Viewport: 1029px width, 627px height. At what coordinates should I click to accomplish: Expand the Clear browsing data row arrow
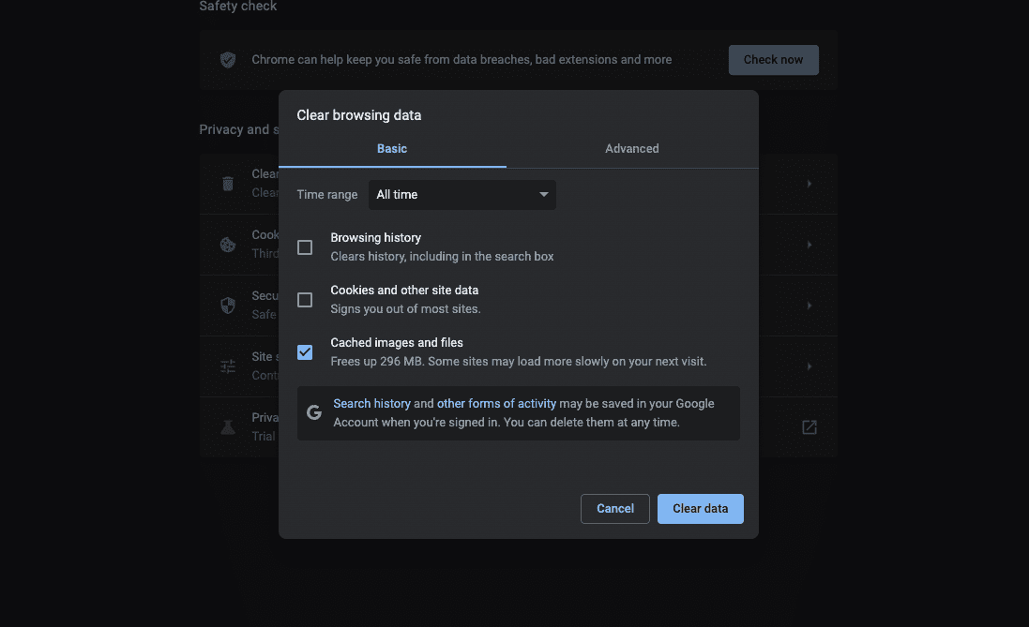(x=810, y=184)
